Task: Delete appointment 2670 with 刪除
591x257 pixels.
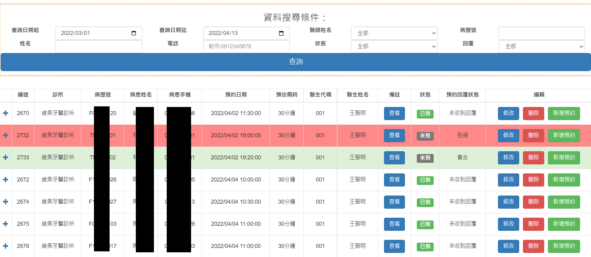Action: (534, 113)
